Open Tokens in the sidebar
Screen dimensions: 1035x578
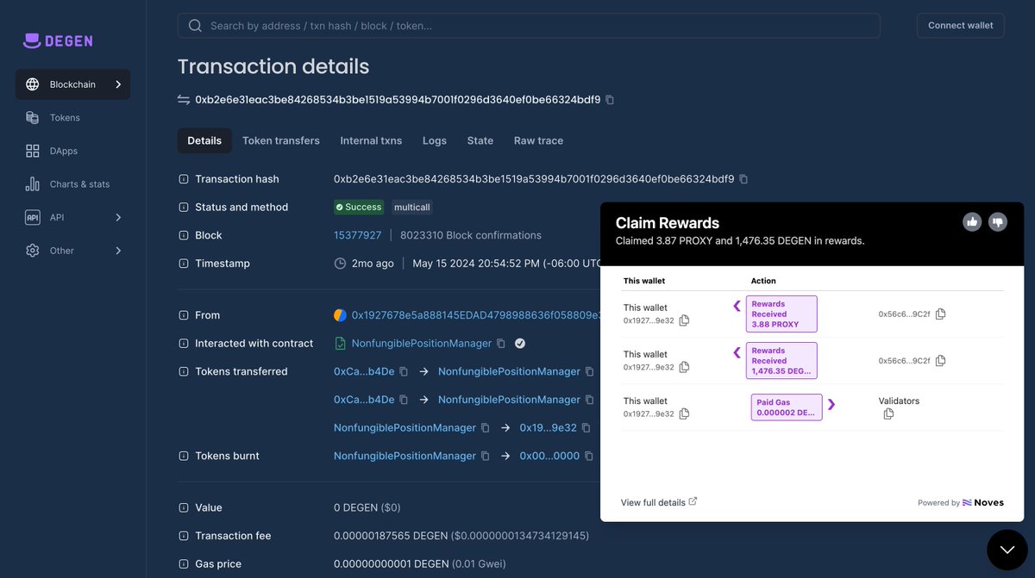coord(65,117)
